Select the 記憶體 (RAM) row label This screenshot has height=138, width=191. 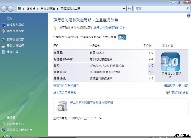click(x=63, y=59)
